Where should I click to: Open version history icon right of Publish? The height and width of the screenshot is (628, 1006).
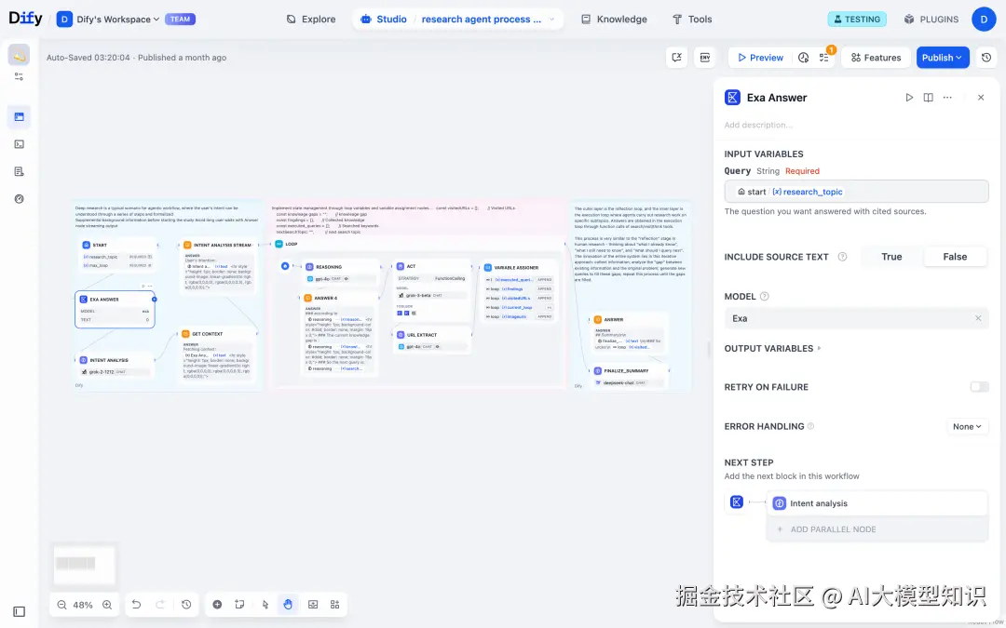(986, 58)
